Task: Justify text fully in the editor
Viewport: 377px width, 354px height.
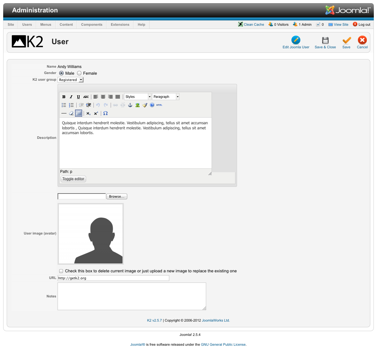Action: (x=118, y=97)
